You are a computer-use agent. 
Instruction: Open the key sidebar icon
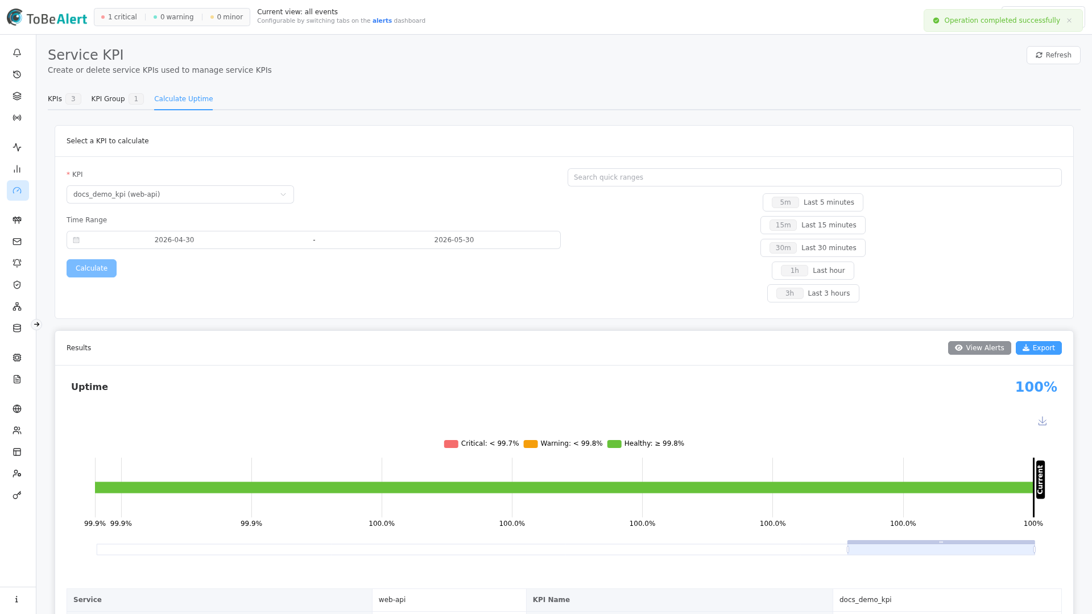17,495
